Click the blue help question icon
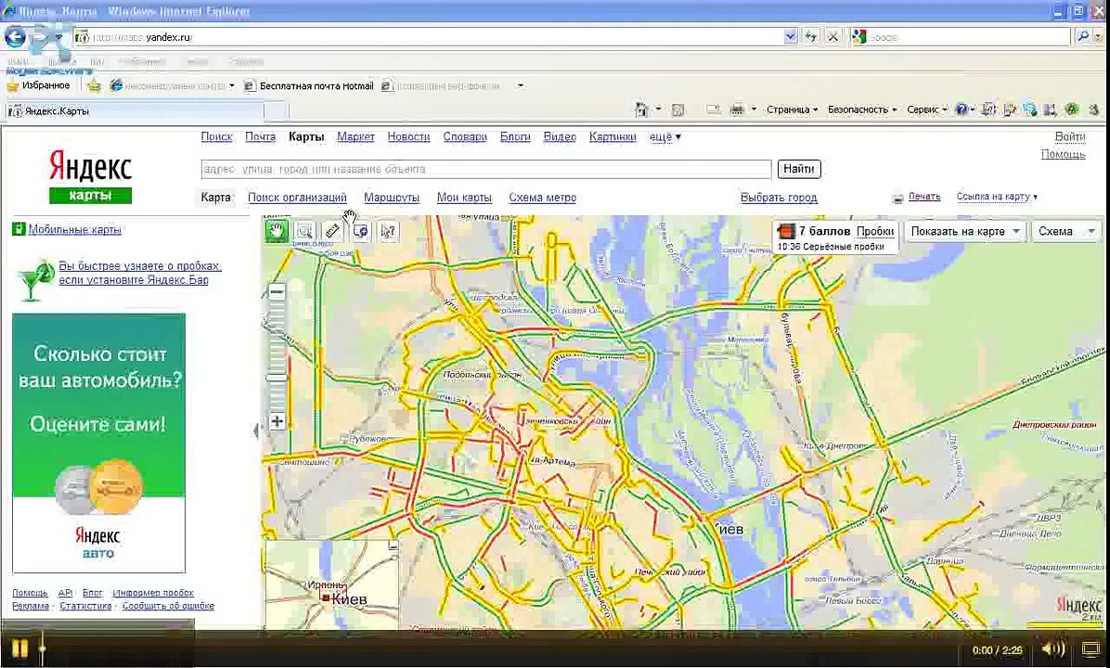 coord(961,109)
